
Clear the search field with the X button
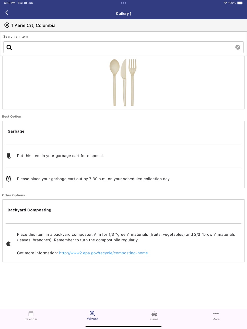[238, 47]
